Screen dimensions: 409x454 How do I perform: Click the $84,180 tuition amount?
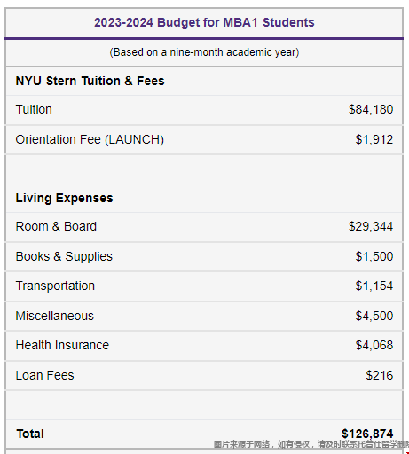[371, 109]
